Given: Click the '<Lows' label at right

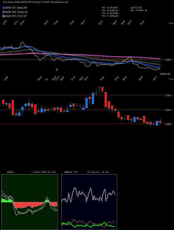Looking at the screenshot, I should (x=171, y=79).
